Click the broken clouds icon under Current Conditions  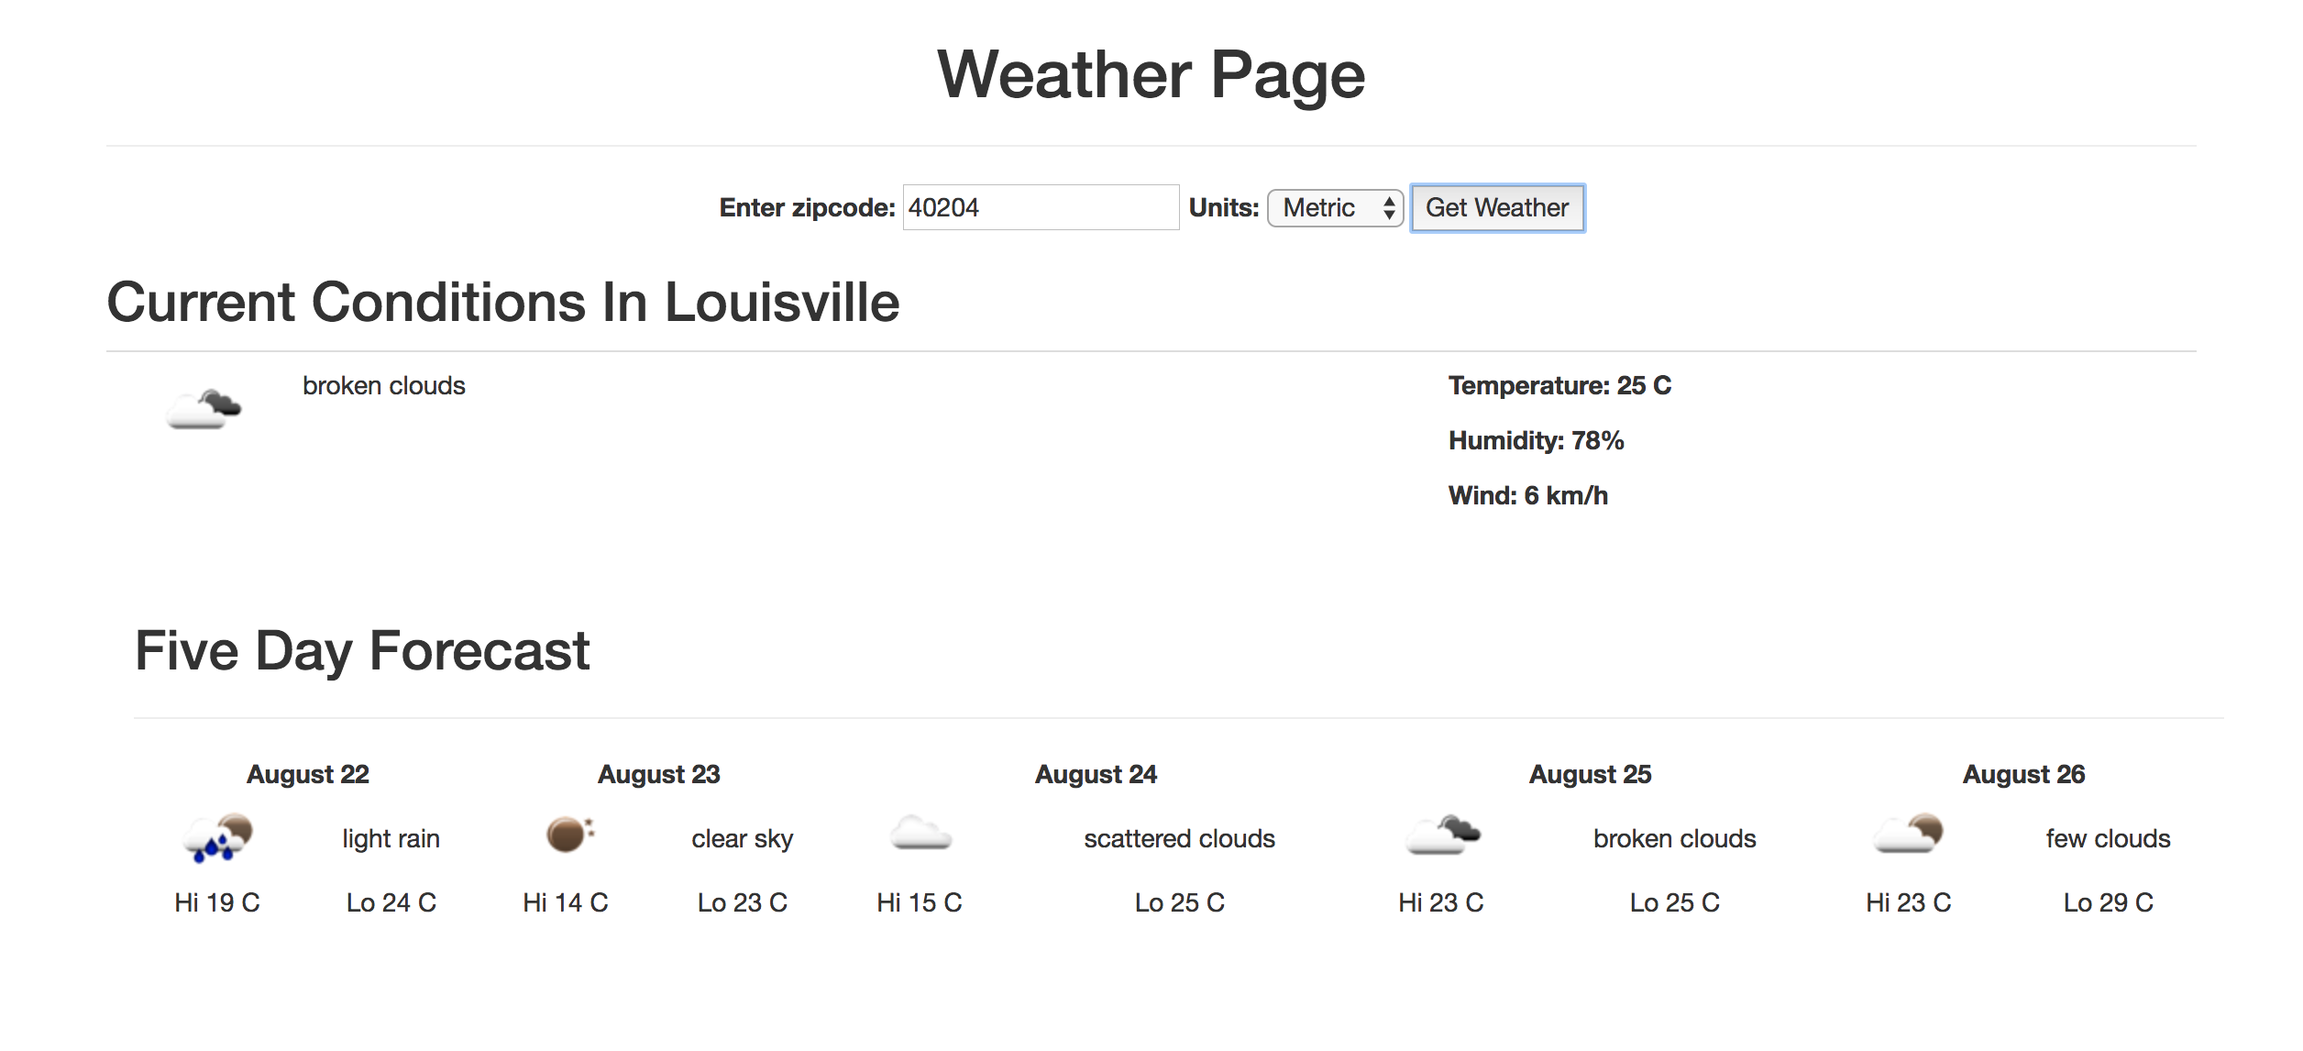click(204, 412)
